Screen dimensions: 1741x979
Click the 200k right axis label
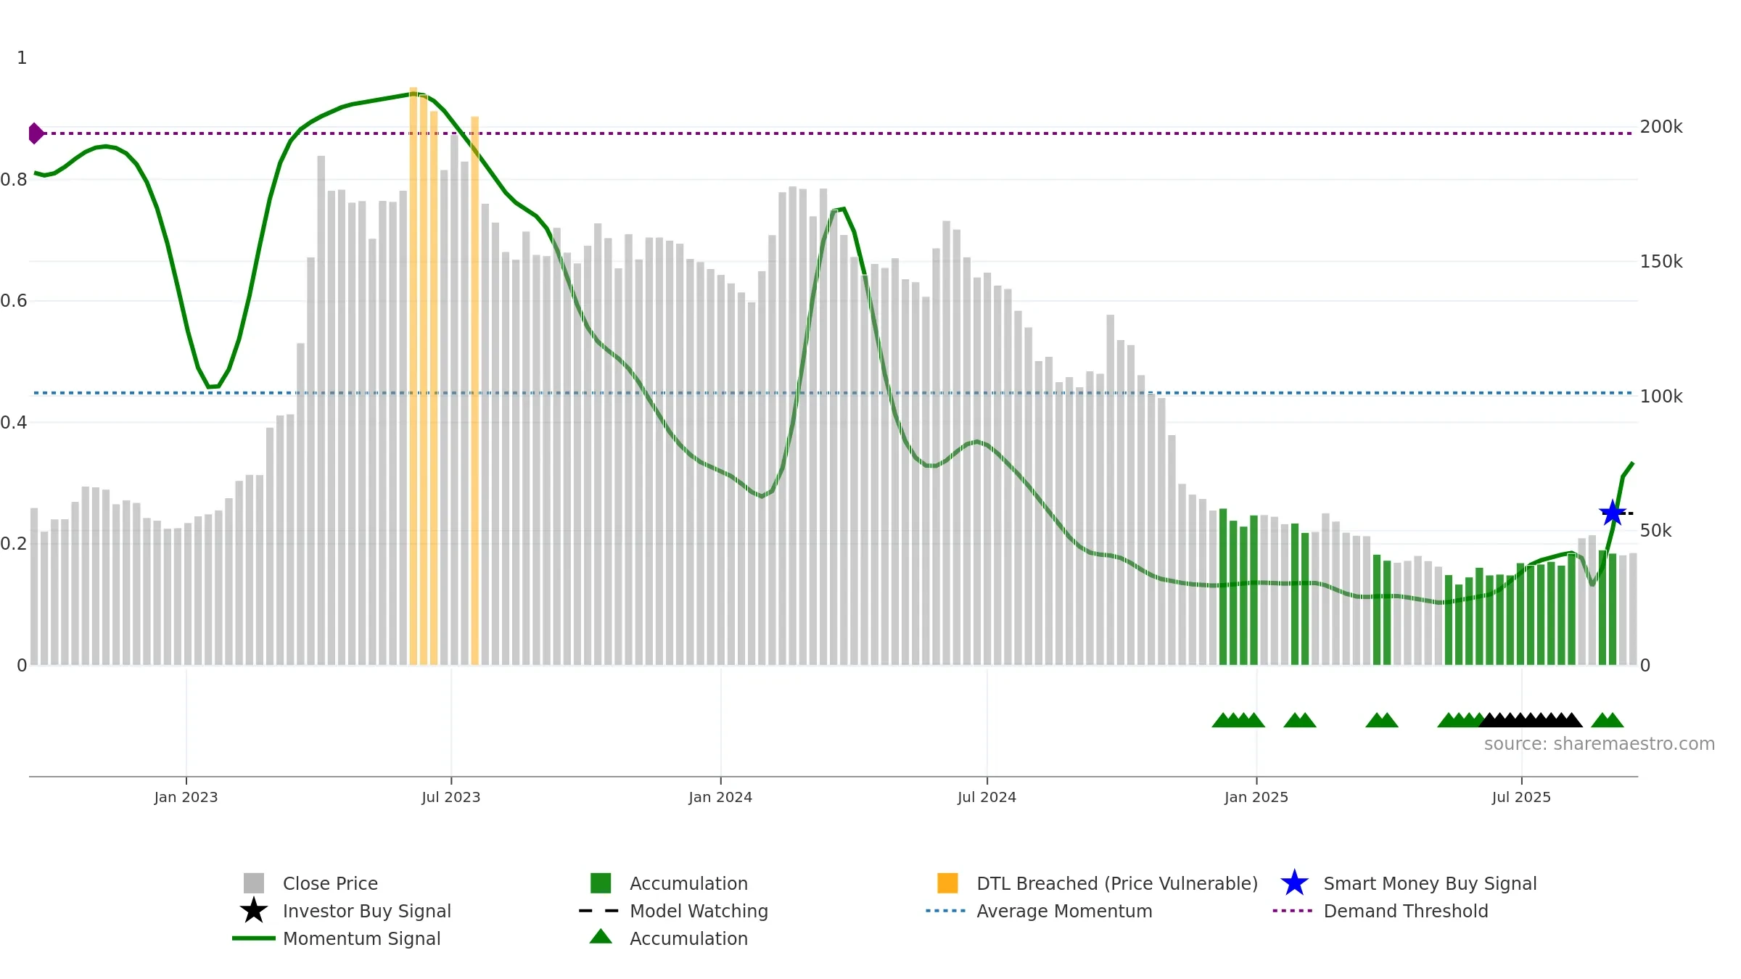(x=1661, y=127)
